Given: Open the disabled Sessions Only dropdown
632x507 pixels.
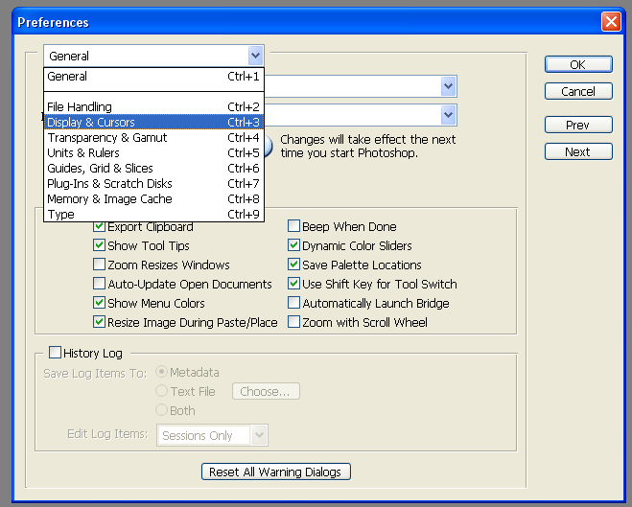Looking at the screenshot, I should (x=212, y=435).
